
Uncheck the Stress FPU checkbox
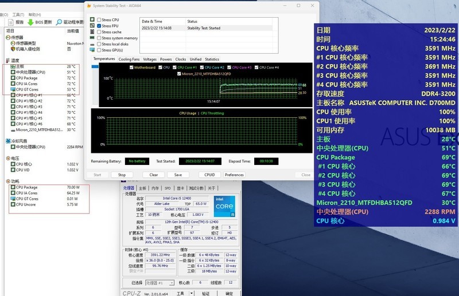pyautogui.click(x=99, y=26)
